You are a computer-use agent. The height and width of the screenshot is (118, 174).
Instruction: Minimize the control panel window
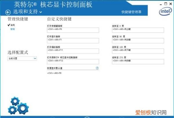(161, 4)
